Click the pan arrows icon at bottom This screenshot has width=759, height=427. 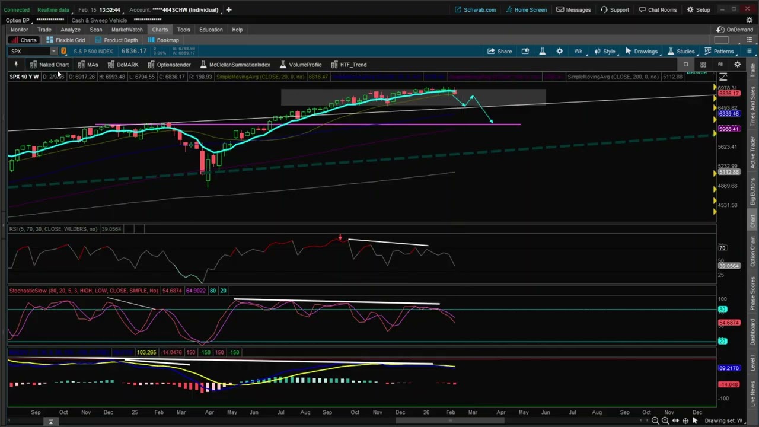675,420
